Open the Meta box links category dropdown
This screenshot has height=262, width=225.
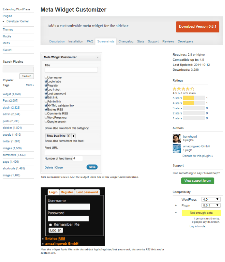coord(60,136)
